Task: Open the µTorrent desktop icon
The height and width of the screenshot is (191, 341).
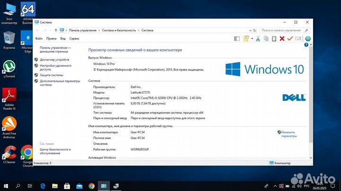Action: (x=9, y=69)
